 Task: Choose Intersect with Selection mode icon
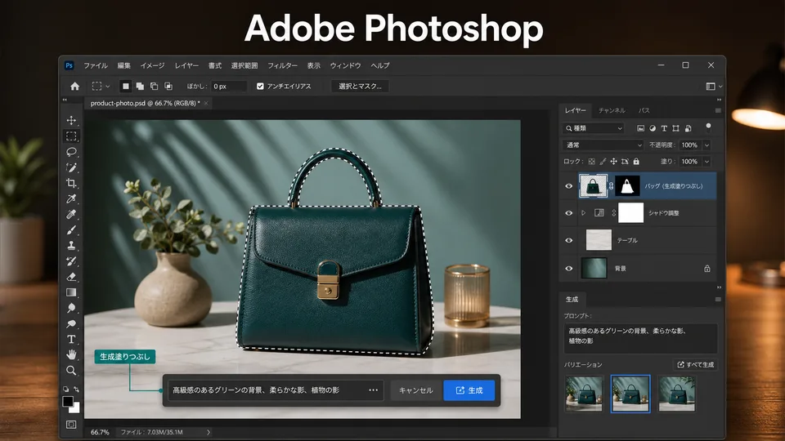tap(168, 86)
